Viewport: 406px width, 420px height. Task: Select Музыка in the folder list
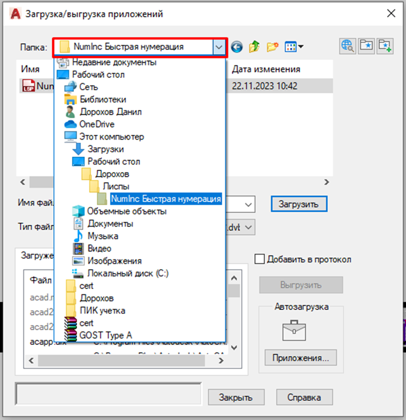coord(103,236)
